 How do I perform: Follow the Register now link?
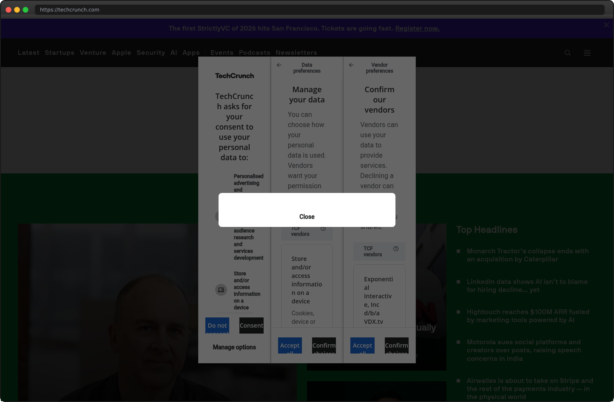(417, 28)
